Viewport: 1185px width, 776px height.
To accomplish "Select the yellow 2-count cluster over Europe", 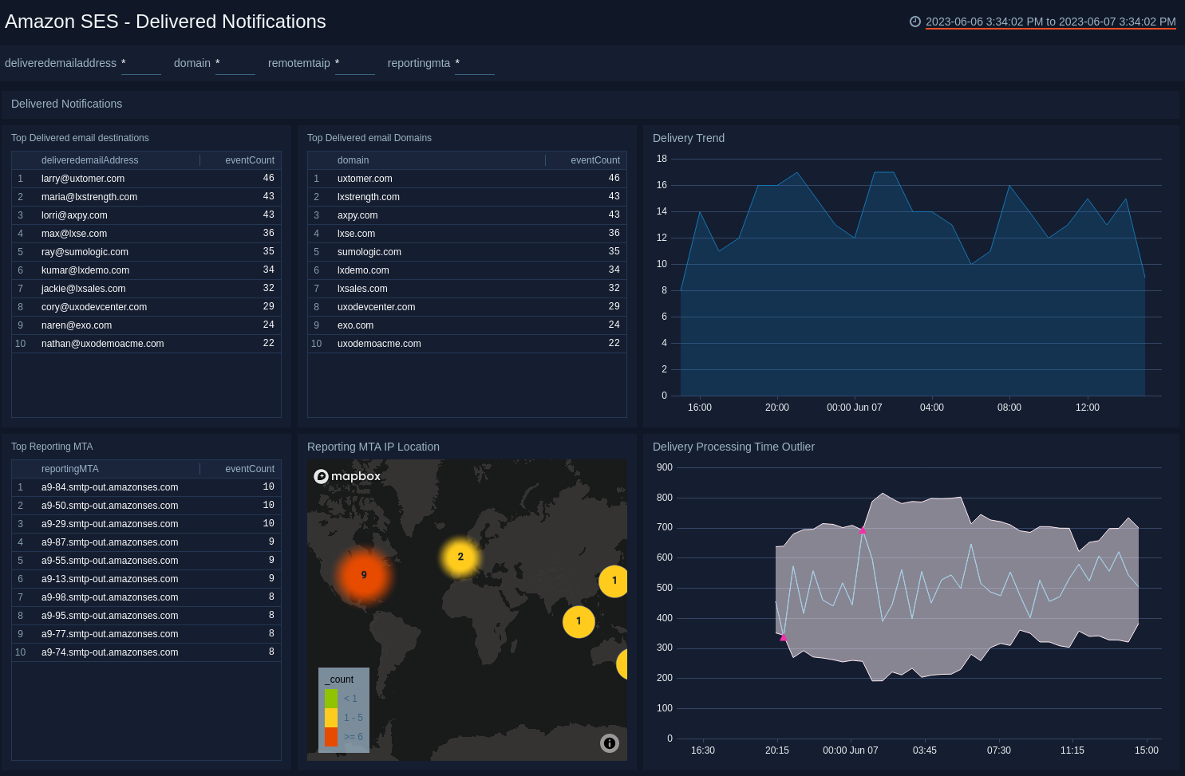I will (x=460, y=557).
